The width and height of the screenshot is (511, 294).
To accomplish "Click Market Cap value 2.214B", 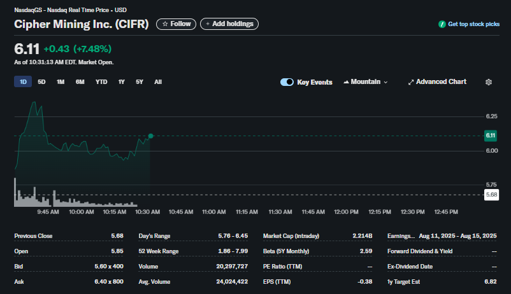I will coord(363,235).
